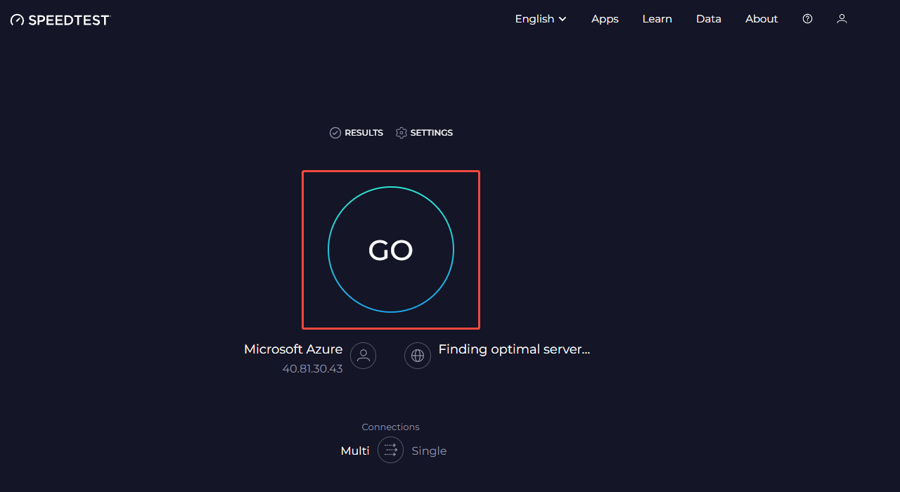Click the Speedtest speedometer logo
This screenshot has height=492, width=900.
pos(17,19)
